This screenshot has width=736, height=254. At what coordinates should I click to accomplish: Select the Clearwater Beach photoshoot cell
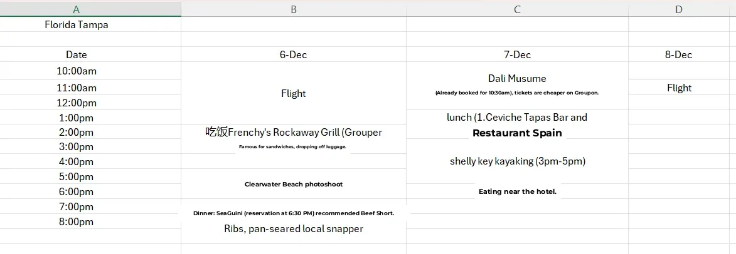[x=294, y=185]
